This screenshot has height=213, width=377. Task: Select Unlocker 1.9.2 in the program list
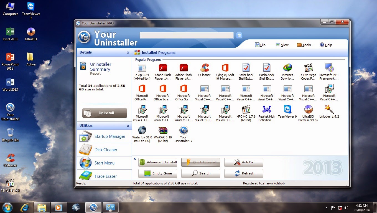pos(329,110)
